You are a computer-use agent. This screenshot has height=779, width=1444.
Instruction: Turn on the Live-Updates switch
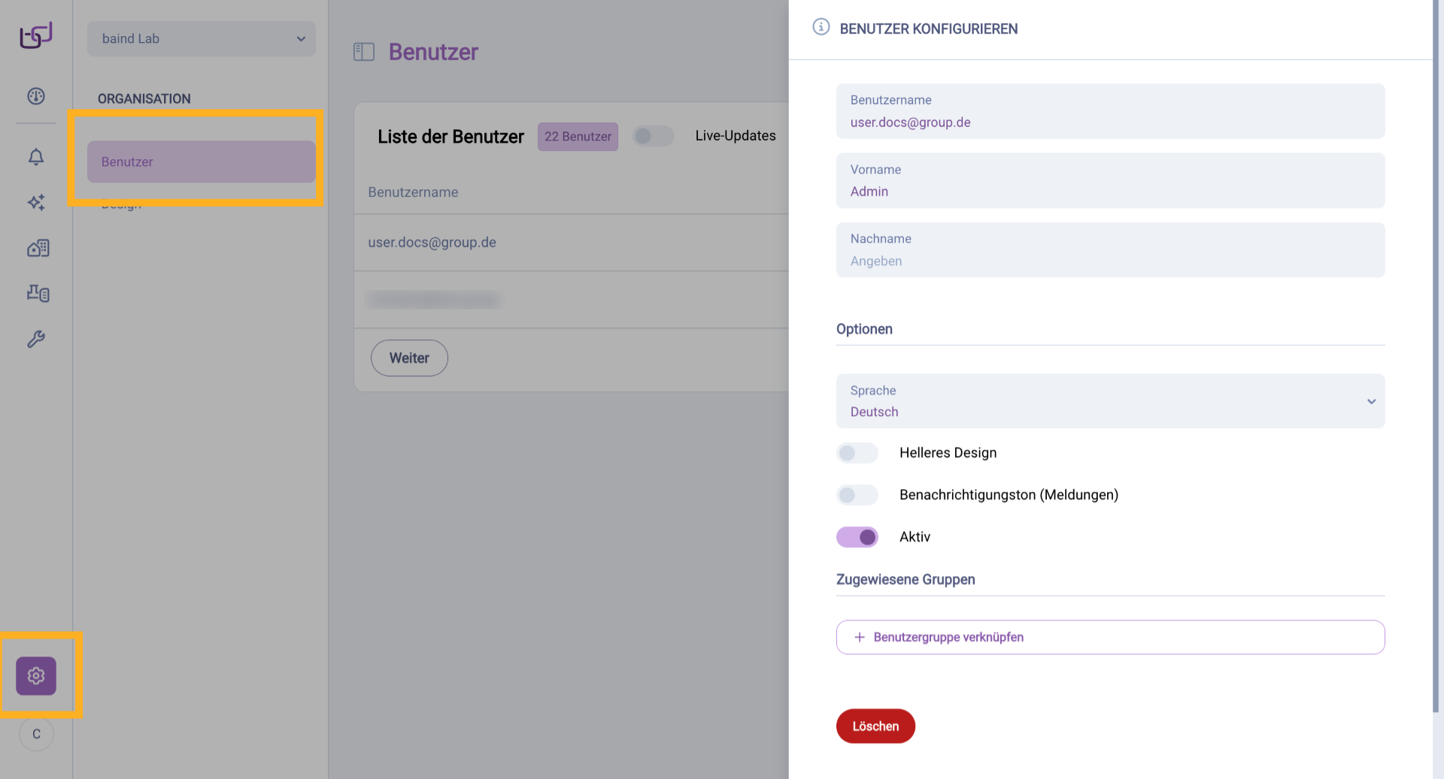point(653,136)
